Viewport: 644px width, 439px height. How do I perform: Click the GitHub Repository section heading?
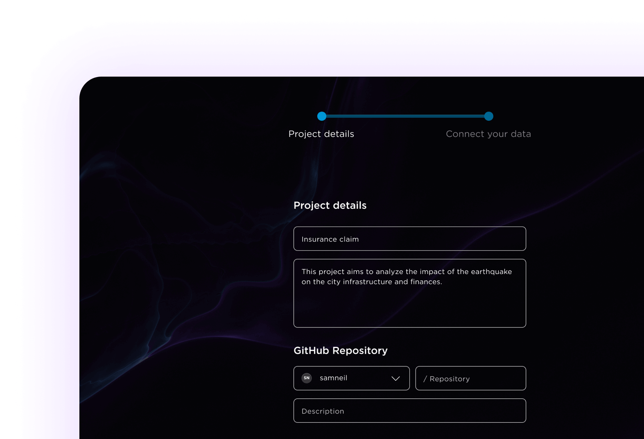point(340,351)
